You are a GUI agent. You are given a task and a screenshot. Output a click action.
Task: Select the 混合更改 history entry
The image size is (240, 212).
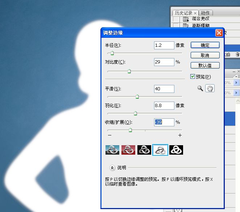click(x=205, y=19)
